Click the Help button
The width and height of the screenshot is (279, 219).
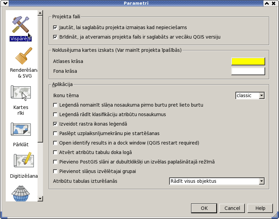point(260,208)
